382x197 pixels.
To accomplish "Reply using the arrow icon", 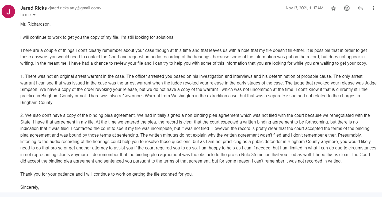I will coord(360,8).
